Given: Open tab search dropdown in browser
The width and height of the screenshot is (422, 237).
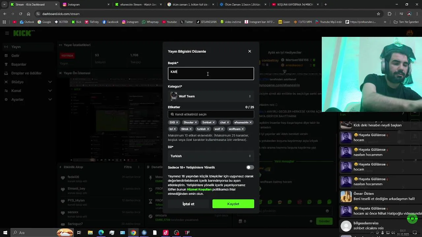Looking at the screenshot, I should coord(4,5).
